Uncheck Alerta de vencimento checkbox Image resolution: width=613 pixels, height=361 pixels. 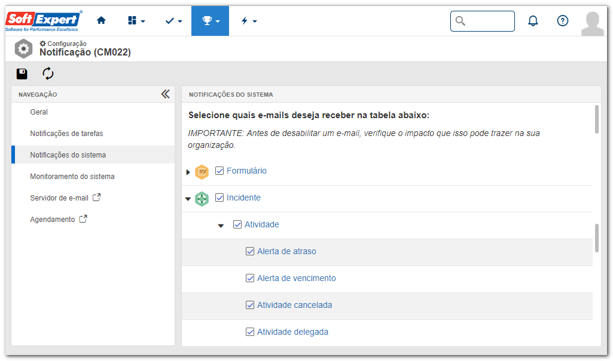pos(250,278)
